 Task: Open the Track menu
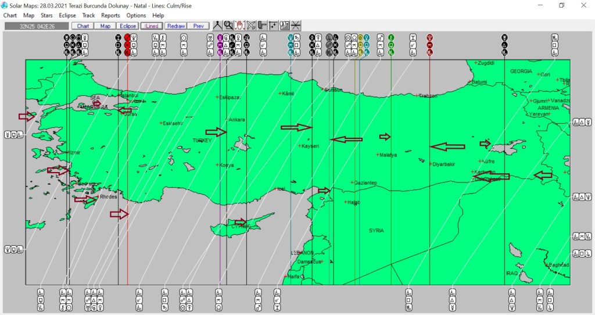pyautogui.click(x=88, y=15)
